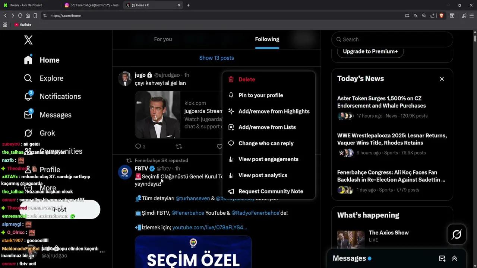This screenshot has width=477, height=268.
Task: Choose Add/remove from Lists
Action: [x=269, y=127]
